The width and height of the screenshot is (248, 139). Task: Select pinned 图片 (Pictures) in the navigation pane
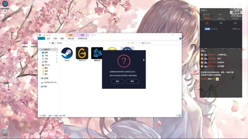click(46, 62)
